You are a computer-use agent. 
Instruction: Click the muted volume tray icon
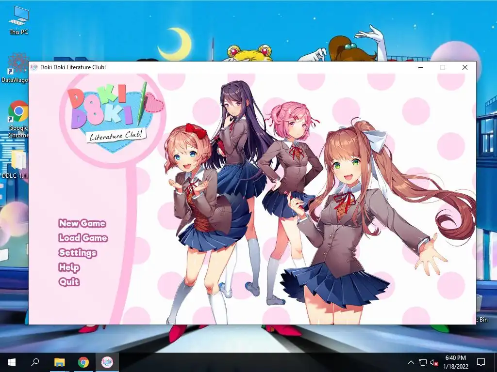434,362
